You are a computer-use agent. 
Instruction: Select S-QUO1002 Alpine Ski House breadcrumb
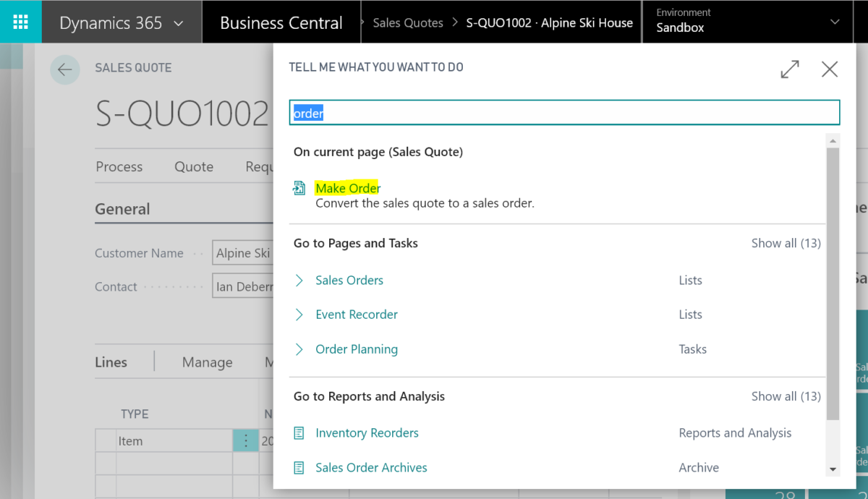(x=550, y=22)
